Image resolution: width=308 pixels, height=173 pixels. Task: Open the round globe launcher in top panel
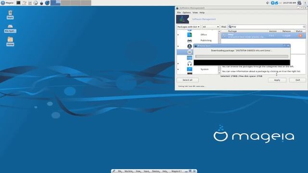point(36,3)
